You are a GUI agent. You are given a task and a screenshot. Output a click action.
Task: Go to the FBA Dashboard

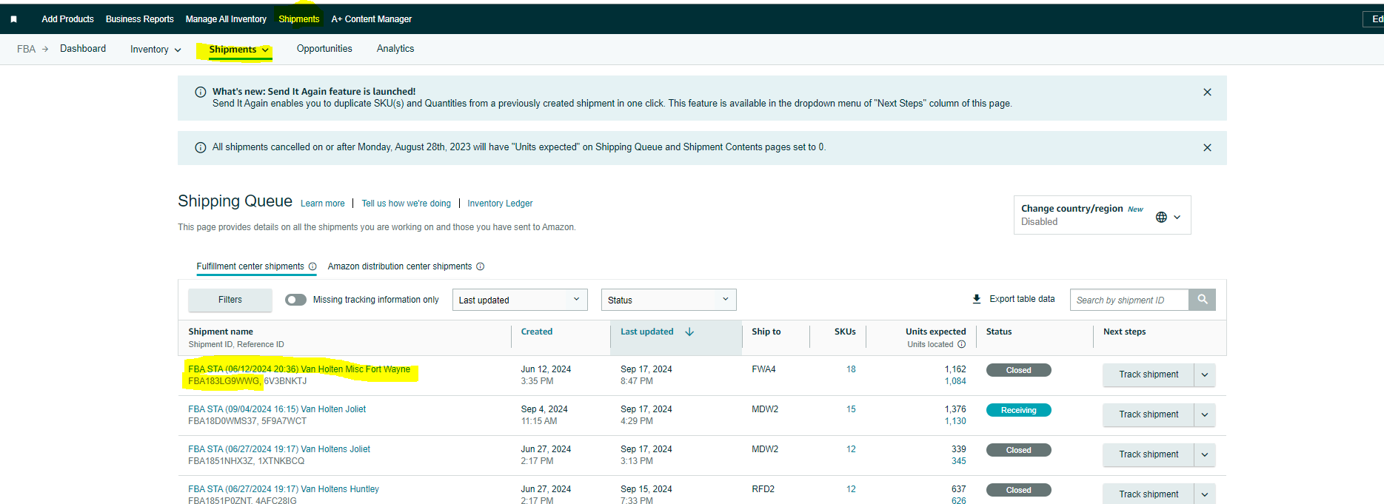[83, 49]
